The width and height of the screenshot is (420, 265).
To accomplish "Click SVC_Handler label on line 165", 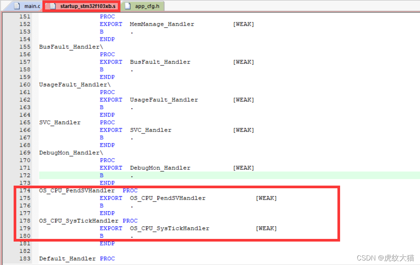I will coord(60,122).
